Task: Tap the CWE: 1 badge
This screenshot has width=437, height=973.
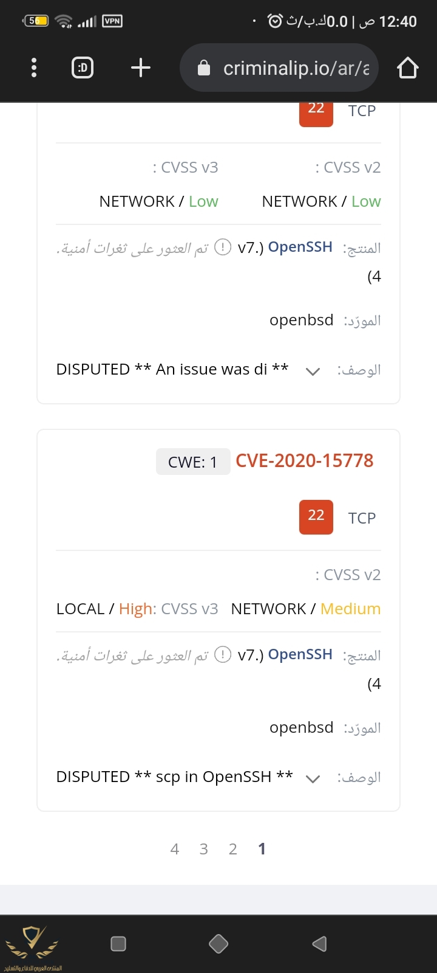Action: click(193, 462)
